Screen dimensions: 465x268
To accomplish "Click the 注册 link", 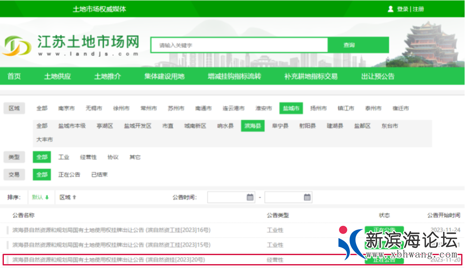I will pos(418,9).
